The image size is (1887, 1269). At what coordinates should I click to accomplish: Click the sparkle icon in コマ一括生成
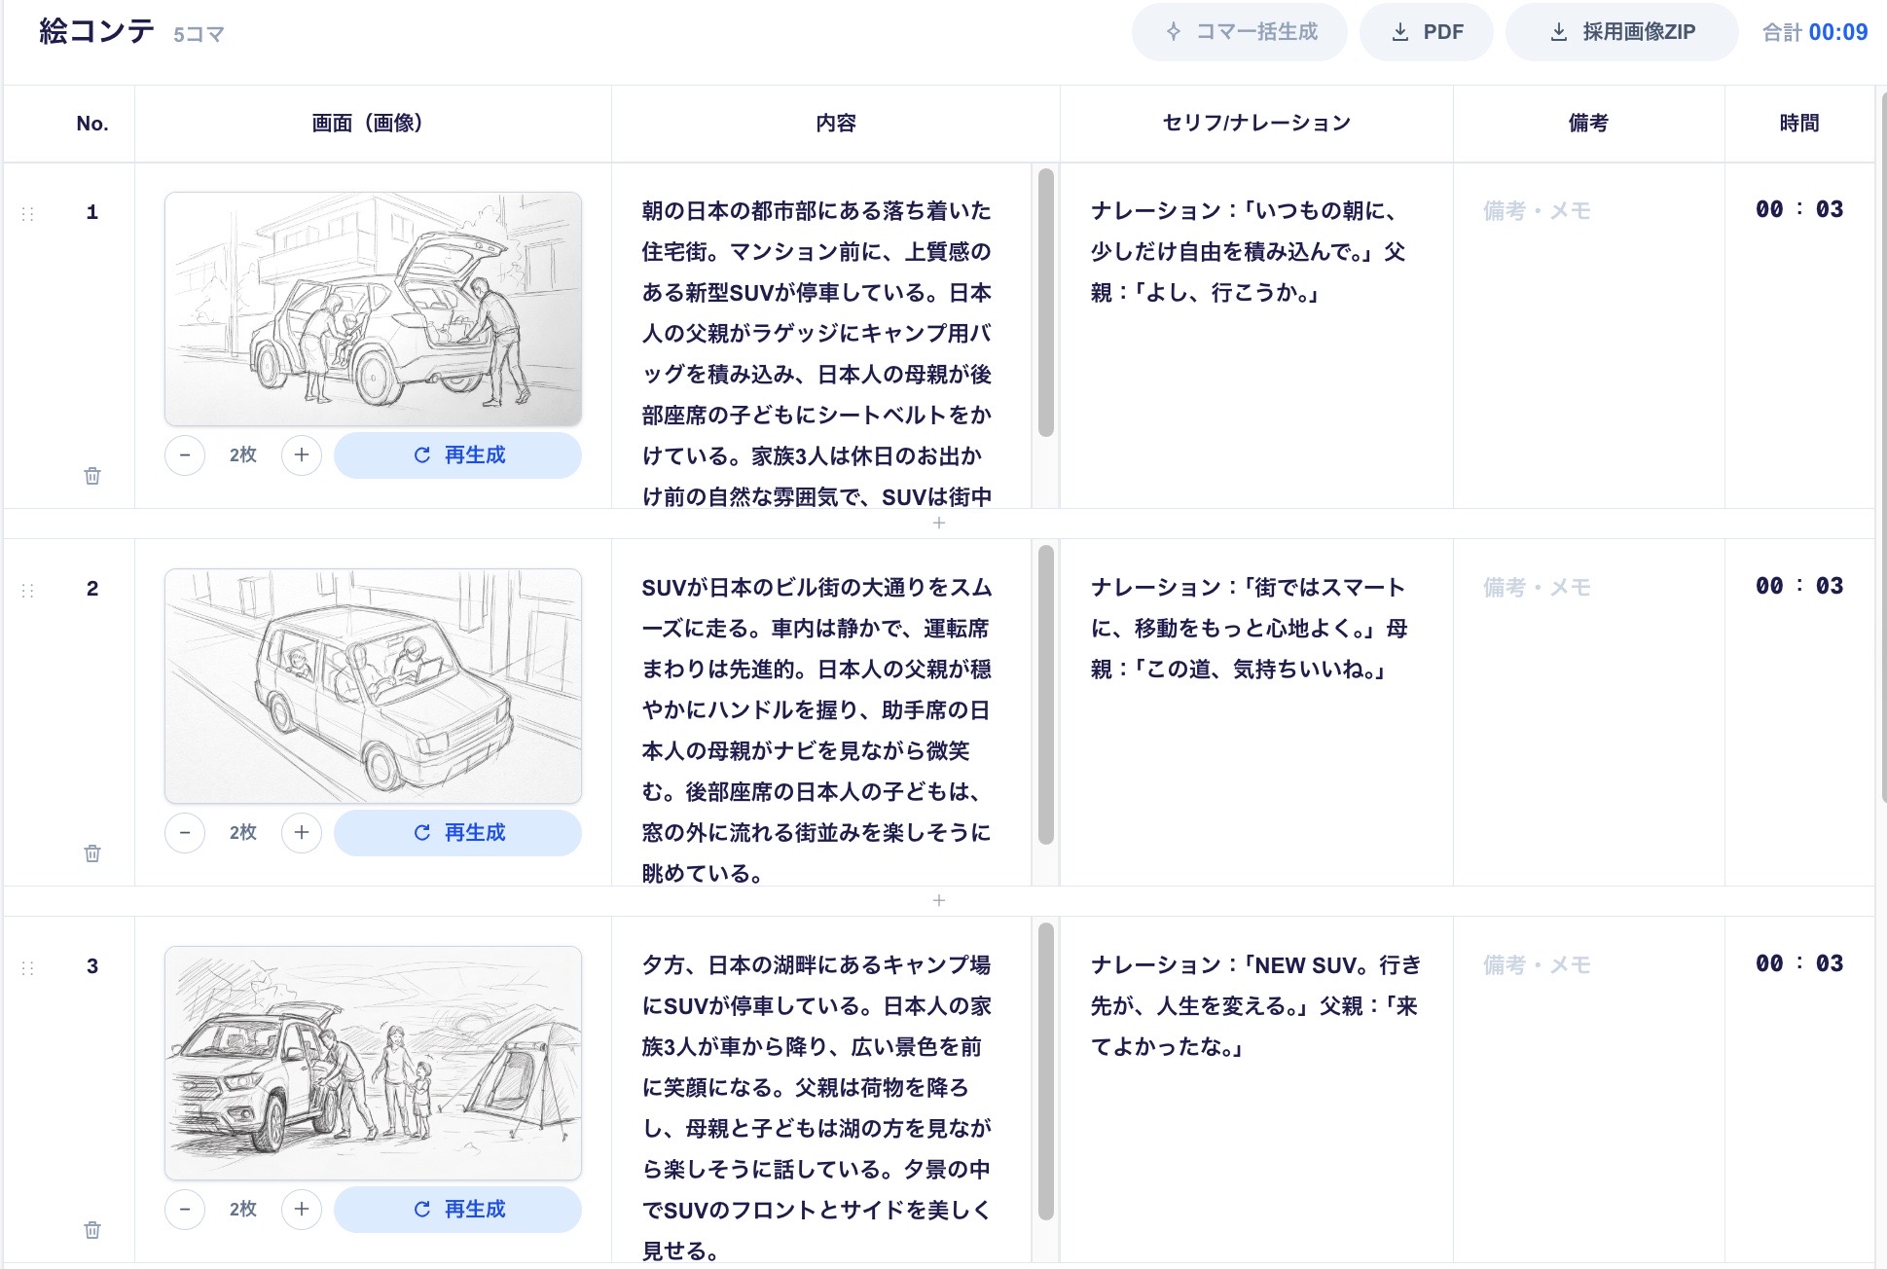coord(1174,32)
